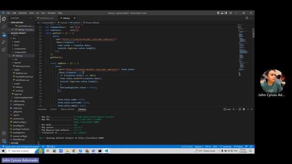
Task: Click the Windows Start button
Action: tap(3, 151)
